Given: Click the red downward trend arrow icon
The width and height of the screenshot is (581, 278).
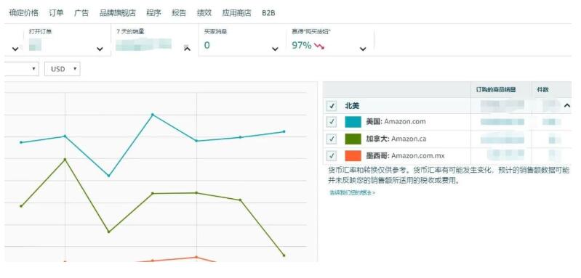Looking at the screenshot, I should click(x=319, y=46).
